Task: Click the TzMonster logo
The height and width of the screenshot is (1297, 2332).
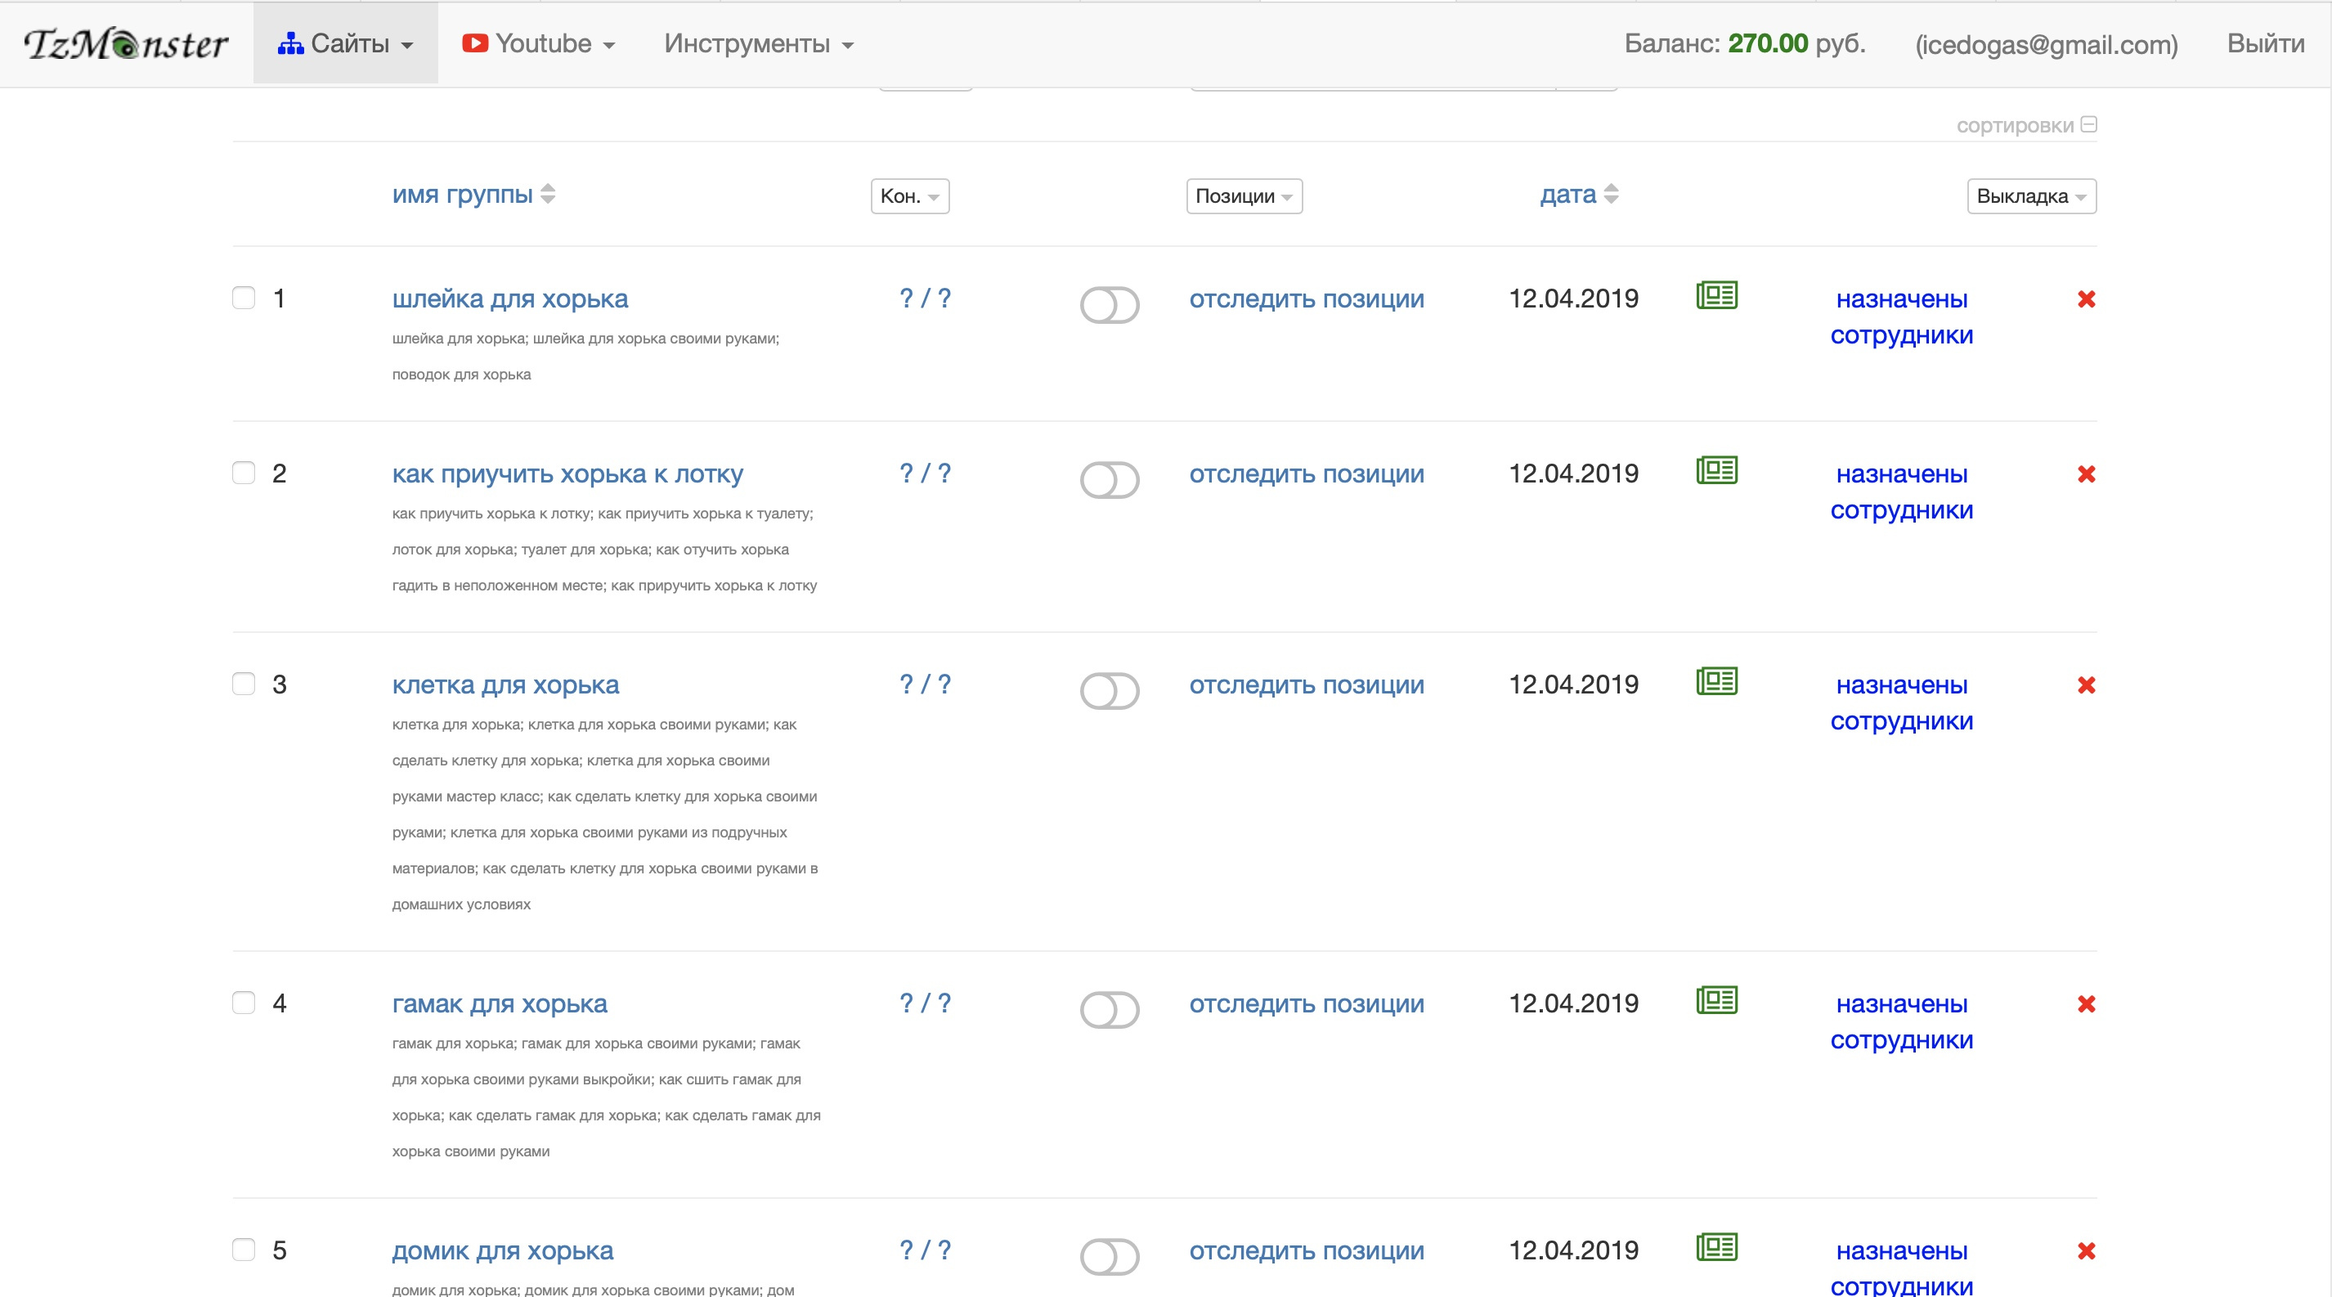Action: pyautogui.click(x=126, y=43)
